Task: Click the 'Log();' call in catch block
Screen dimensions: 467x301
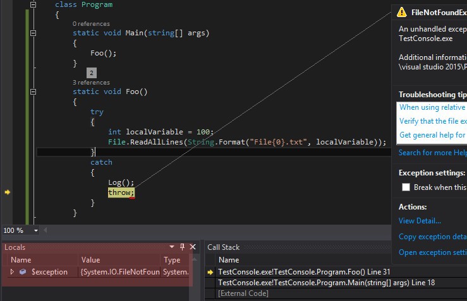Action: tap(121, 182)
